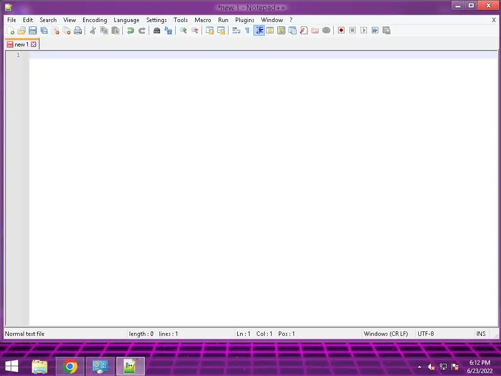Toggle Word Wrap toolbar icon

click(236, 30)
